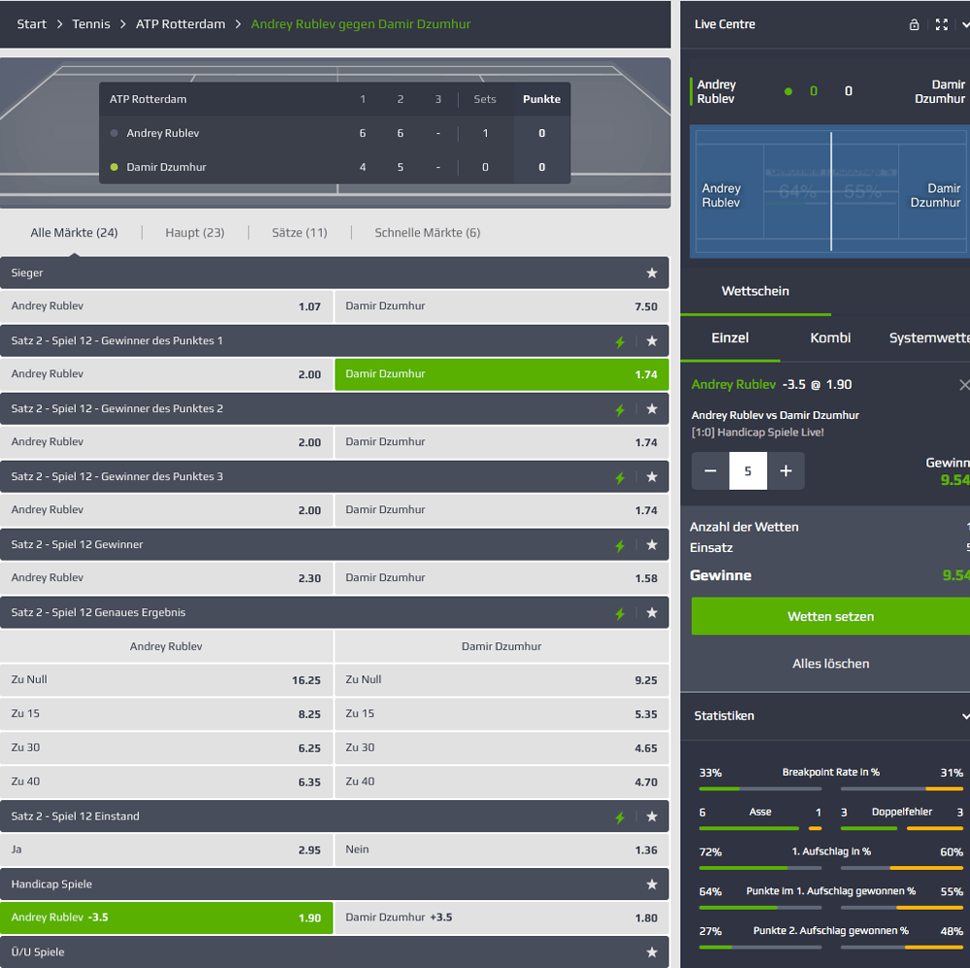This screenshot has width=970, height=968.
Task: Select Rublev Zu Null at 16.25
Action: 167,680
